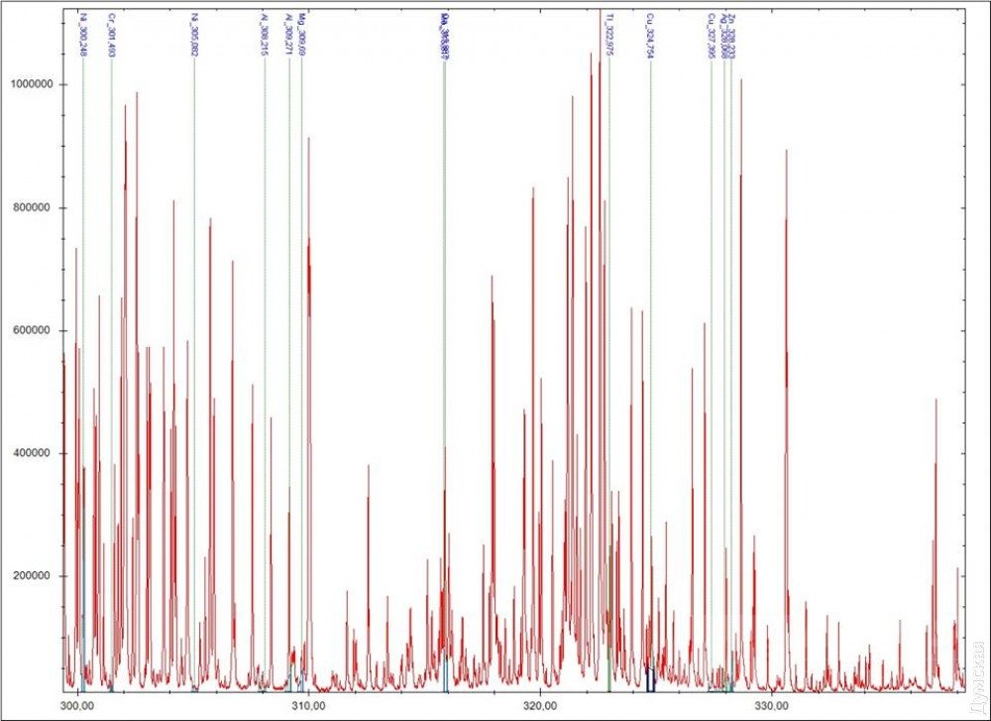This screenshot has height=721, width=991.
Task: Click the 330,00 x-axis tick label
Action: [770, 706]
